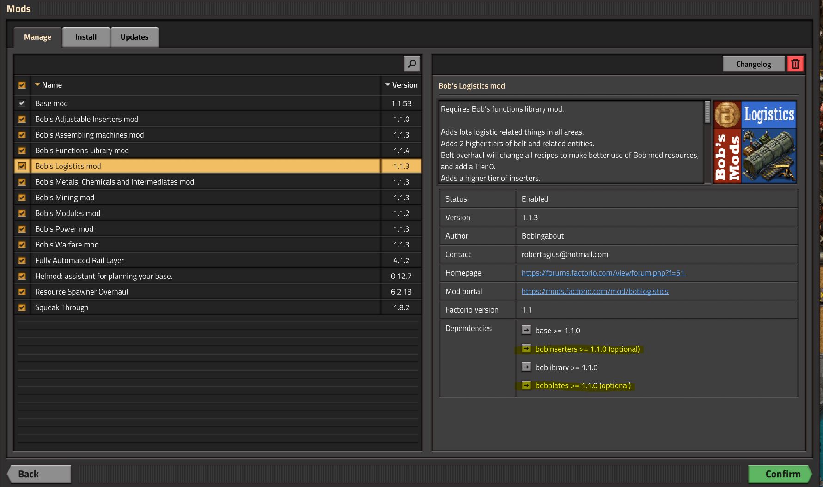
Task: Click version 6.2.13 cell
Action: click(x=402, y=292)
